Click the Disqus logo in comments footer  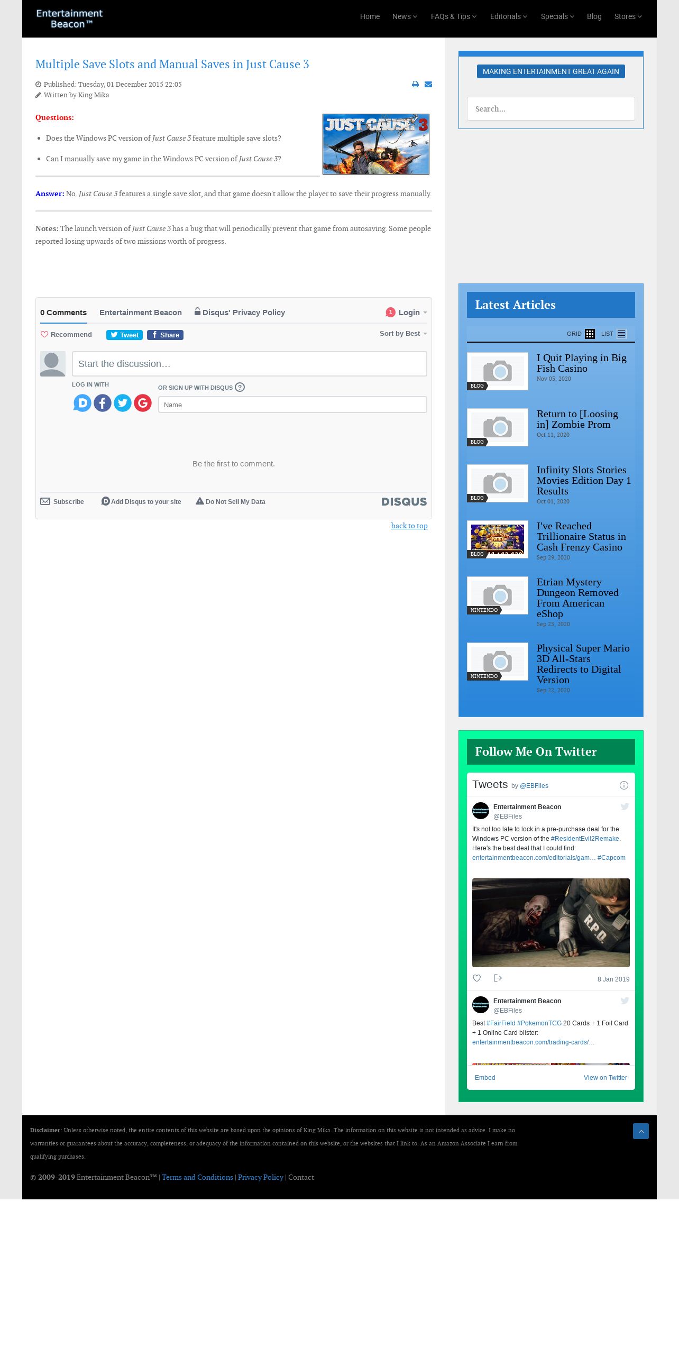pos(404,502)
